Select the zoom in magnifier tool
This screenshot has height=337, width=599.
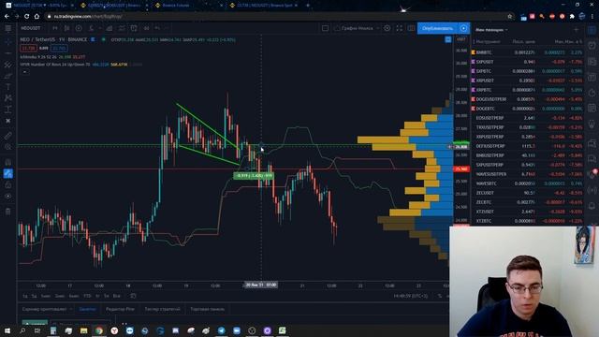(x=8, y=147)
